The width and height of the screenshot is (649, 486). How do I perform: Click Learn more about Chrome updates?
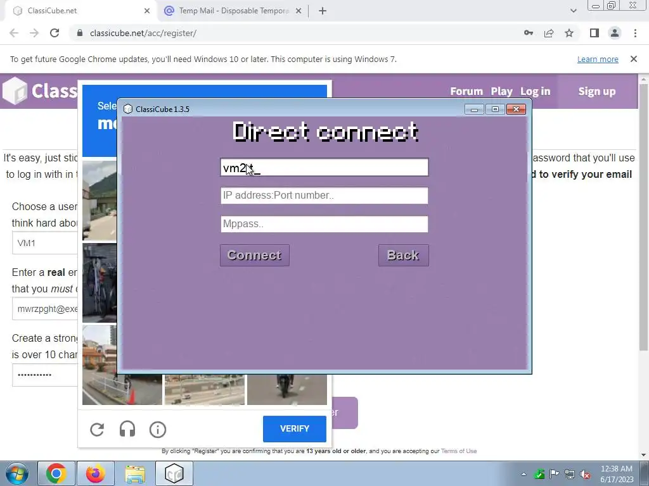click(598, 59)
